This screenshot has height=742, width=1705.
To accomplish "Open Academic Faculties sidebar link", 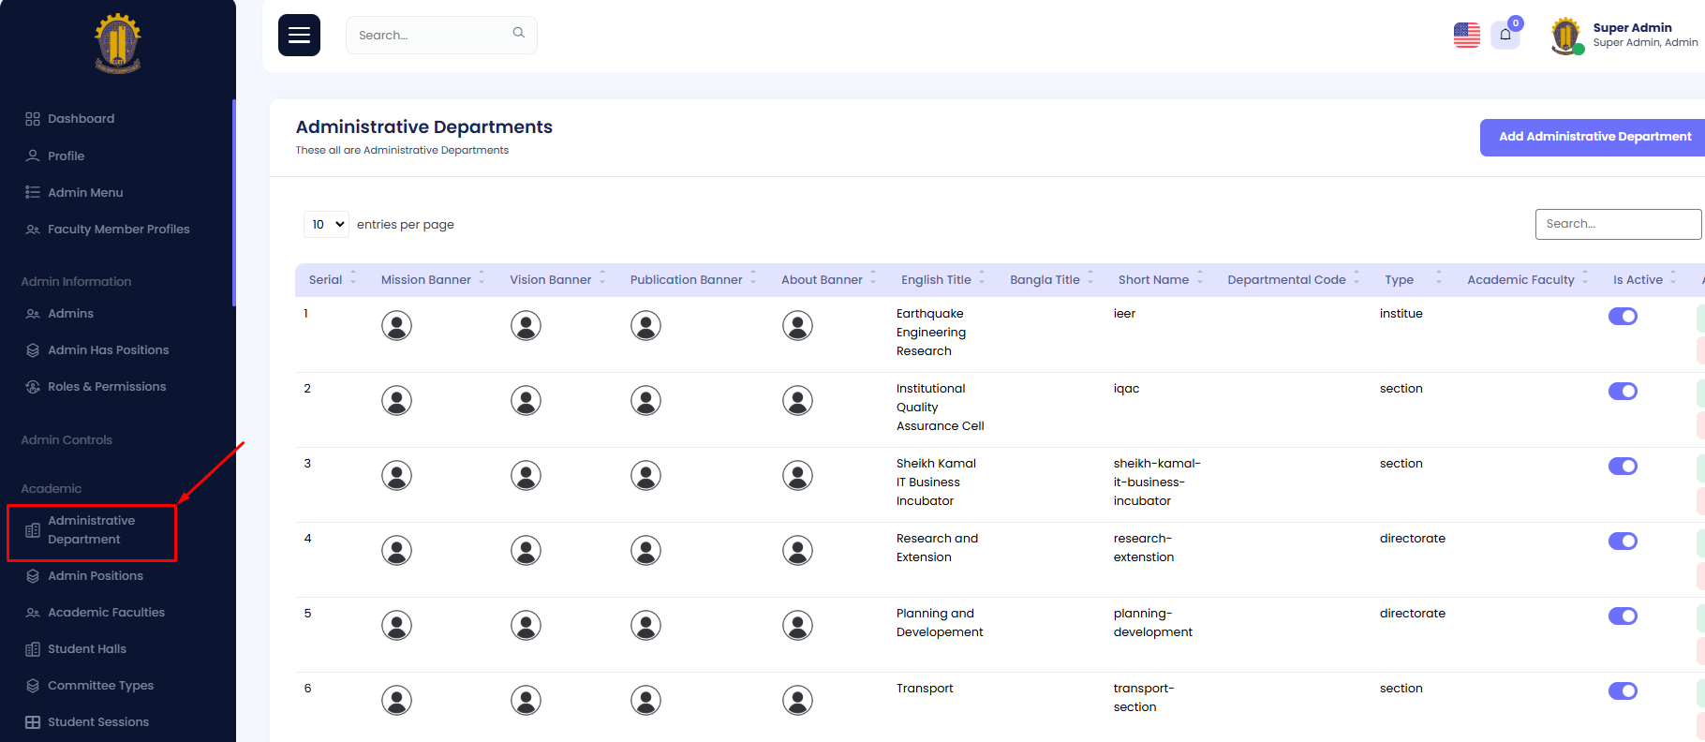I will (x=106, y=613).
